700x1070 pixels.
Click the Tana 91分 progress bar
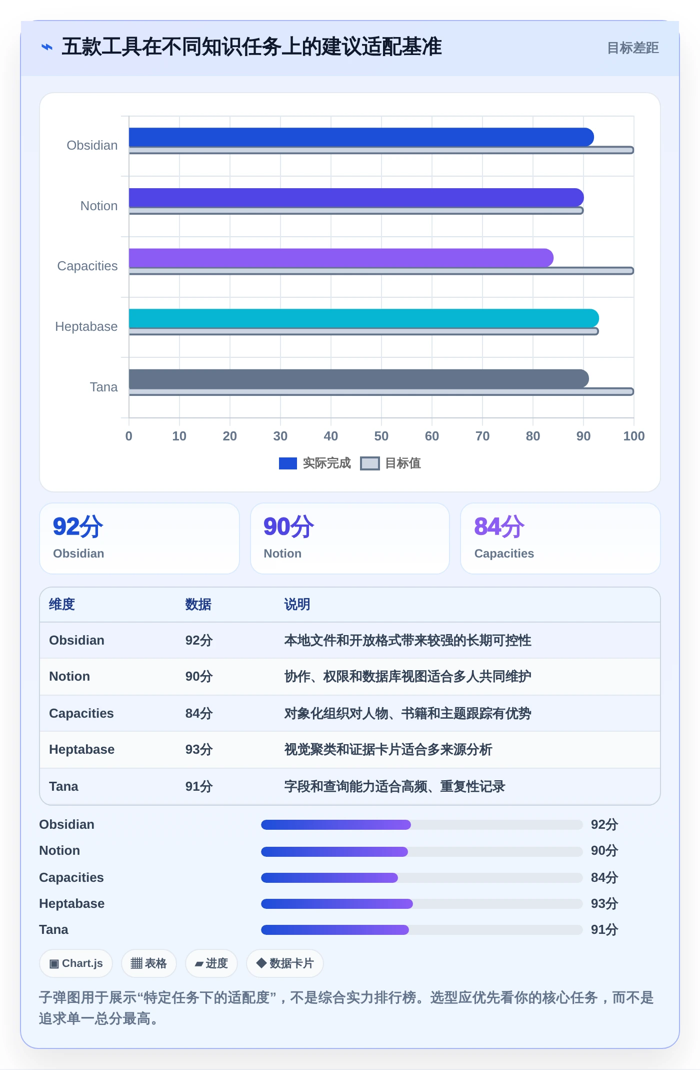422,930
